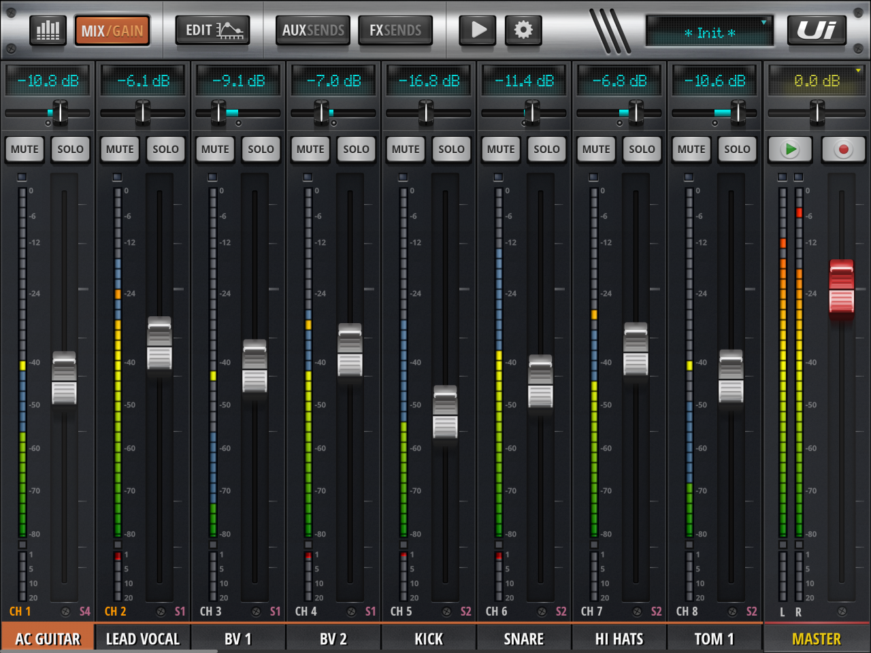Image resolution: width=871 pixels, height=653 pixels.
Task: Click the master strip phase icon
Action: (842, 612)
